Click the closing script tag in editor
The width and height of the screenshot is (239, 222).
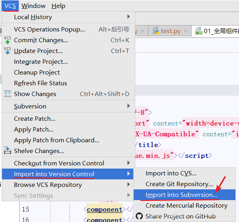tap(195, 156)
